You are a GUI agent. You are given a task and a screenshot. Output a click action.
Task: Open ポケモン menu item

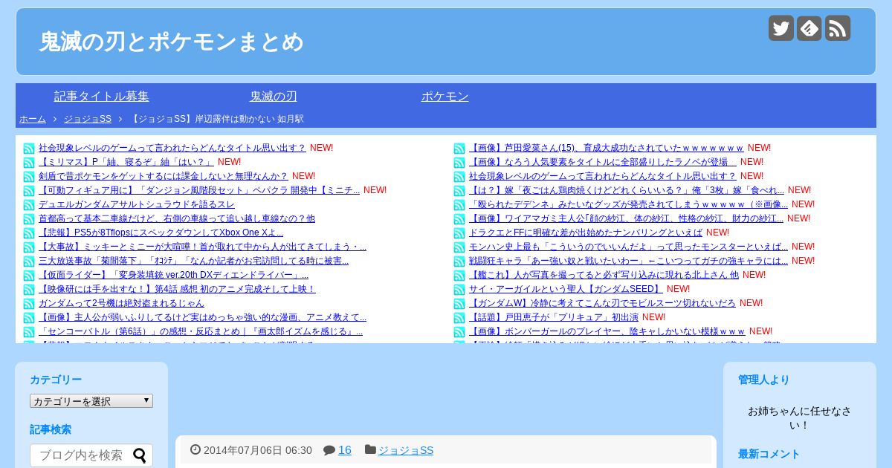tap(445, 97)
